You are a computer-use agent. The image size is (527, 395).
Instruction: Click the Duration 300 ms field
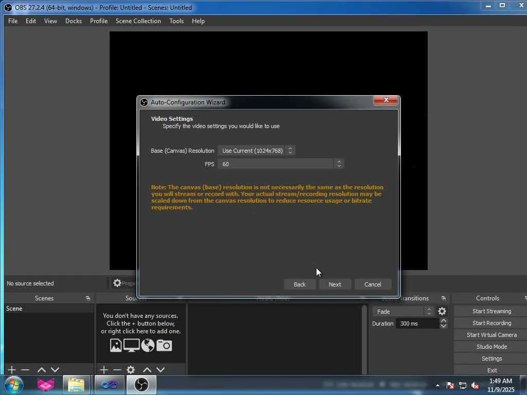coord(417,324)
